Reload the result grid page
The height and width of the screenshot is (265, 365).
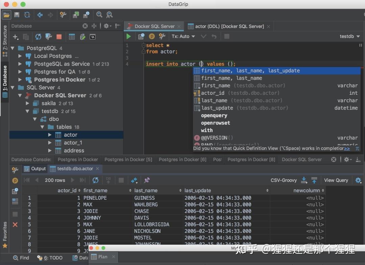96,180
